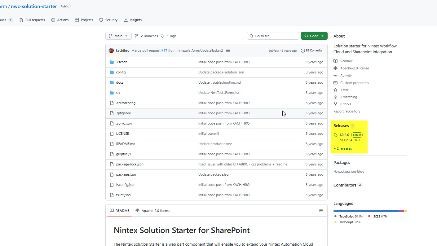This screenshot has height=246, width=437.
Task: Open the .yo-rc.json file
Action: pyautogui.click(x=124, y=123)
